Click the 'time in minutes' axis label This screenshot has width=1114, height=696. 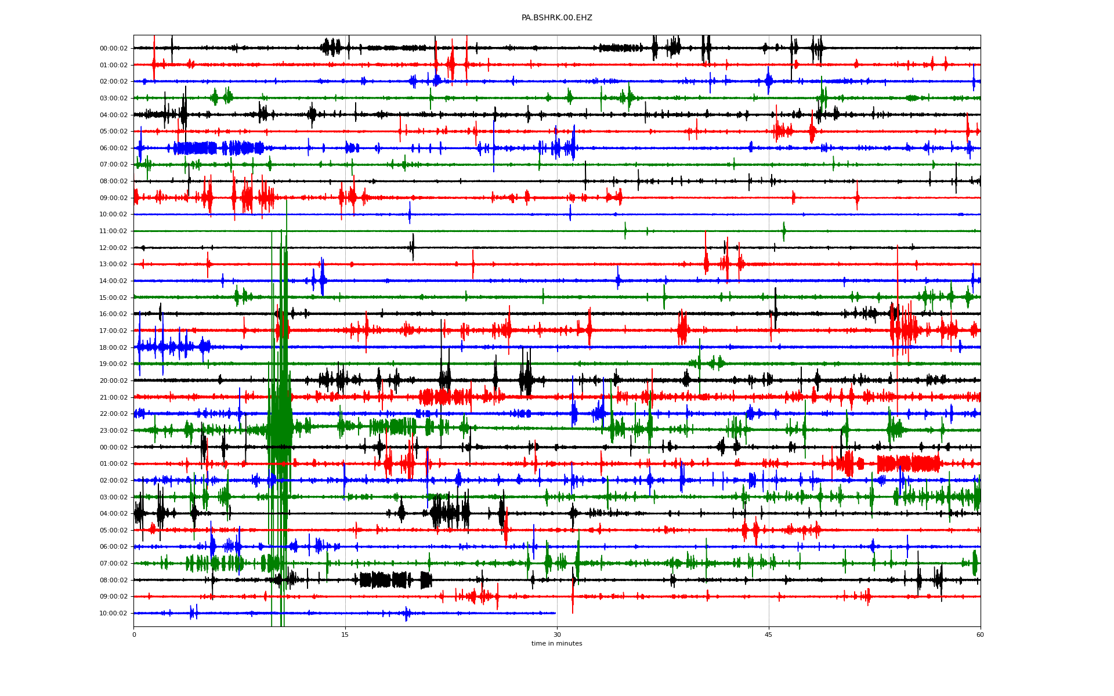pyautogui.click(x=556, y=643)
